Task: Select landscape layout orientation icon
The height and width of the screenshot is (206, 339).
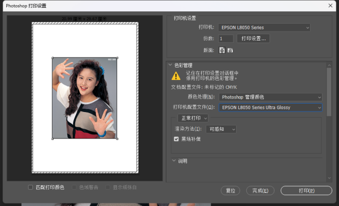Action: click(230, 50)
